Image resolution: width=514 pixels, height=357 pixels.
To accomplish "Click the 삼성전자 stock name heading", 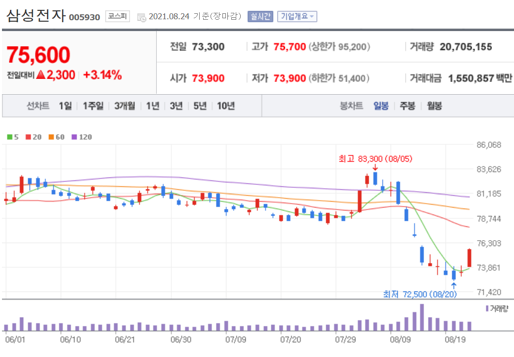I will (x=36, y=15).
